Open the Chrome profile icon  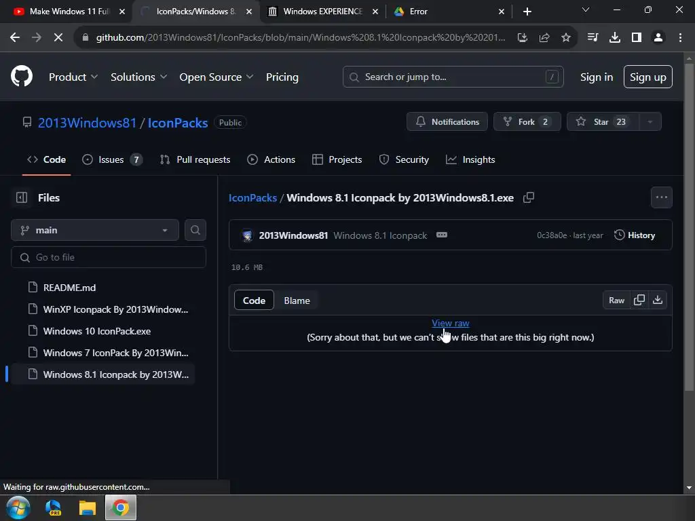point(658,38)
